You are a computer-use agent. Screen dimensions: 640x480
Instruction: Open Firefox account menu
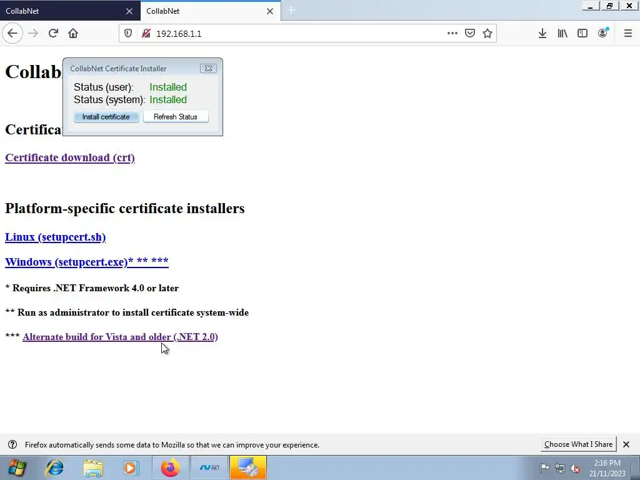(x=603, y=34)
